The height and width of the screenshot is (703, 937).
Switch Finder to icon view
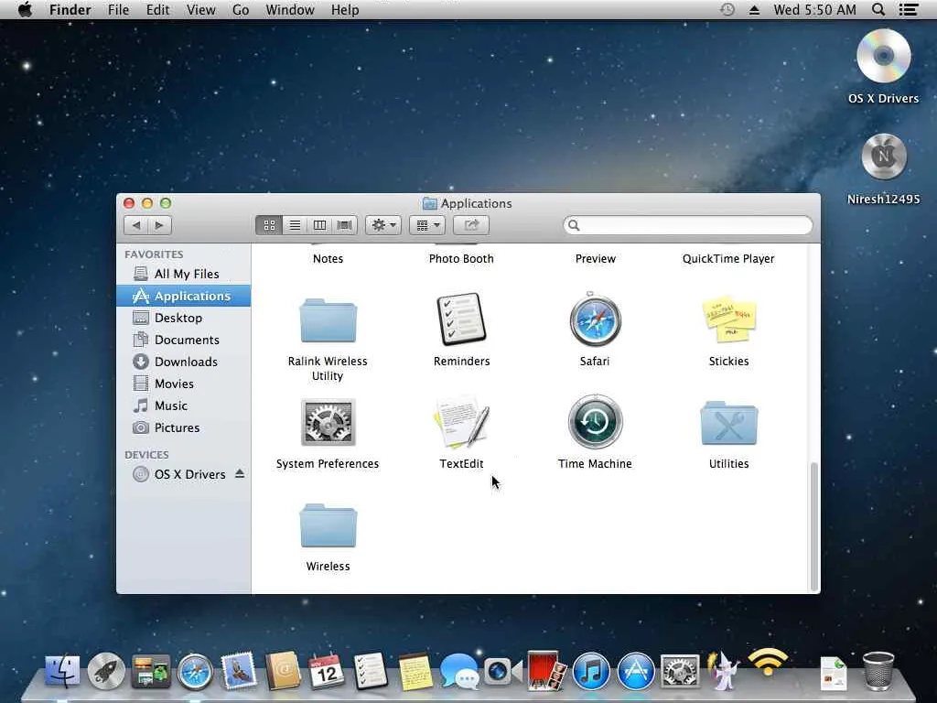[270, 225]
